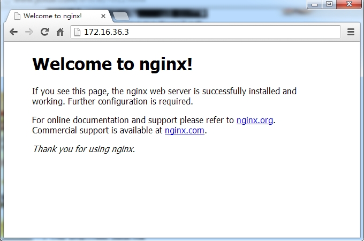Click the tab's page favicon
This screenshot has height=241, width=364.
pyautogui.click(x=17, y=16)
